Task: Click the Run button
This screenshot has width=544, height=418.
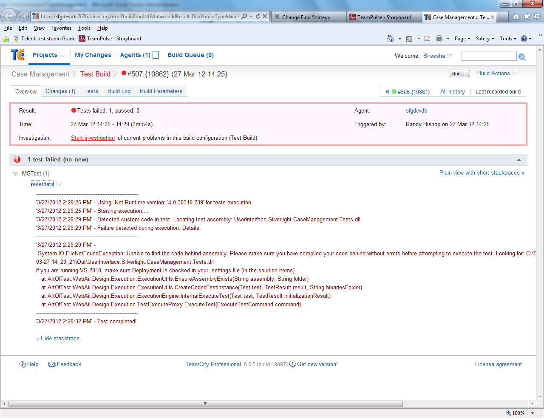Action: 456,73
